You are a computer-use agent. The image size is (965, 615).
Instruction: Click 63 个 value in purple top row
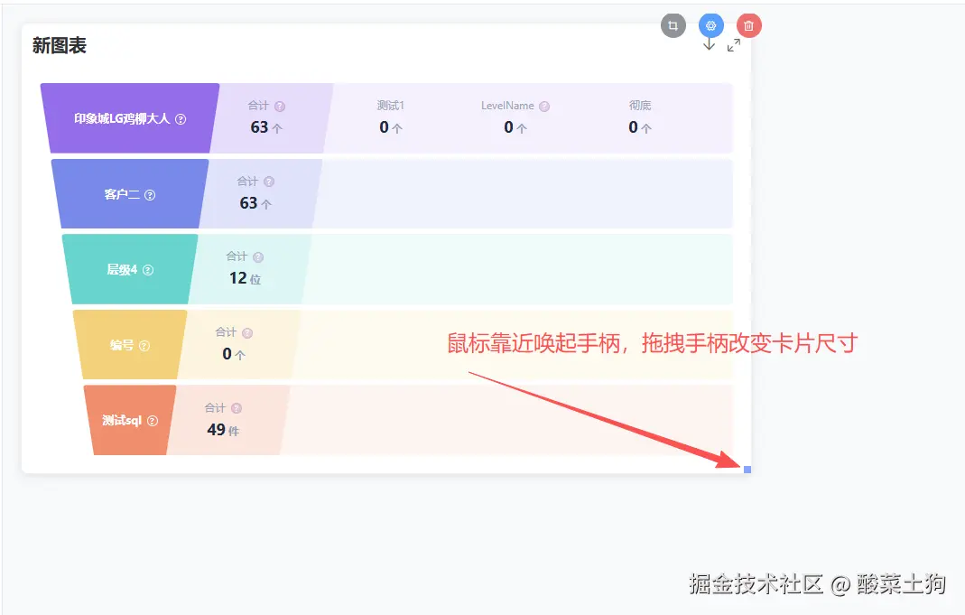(x=266, y=127)
